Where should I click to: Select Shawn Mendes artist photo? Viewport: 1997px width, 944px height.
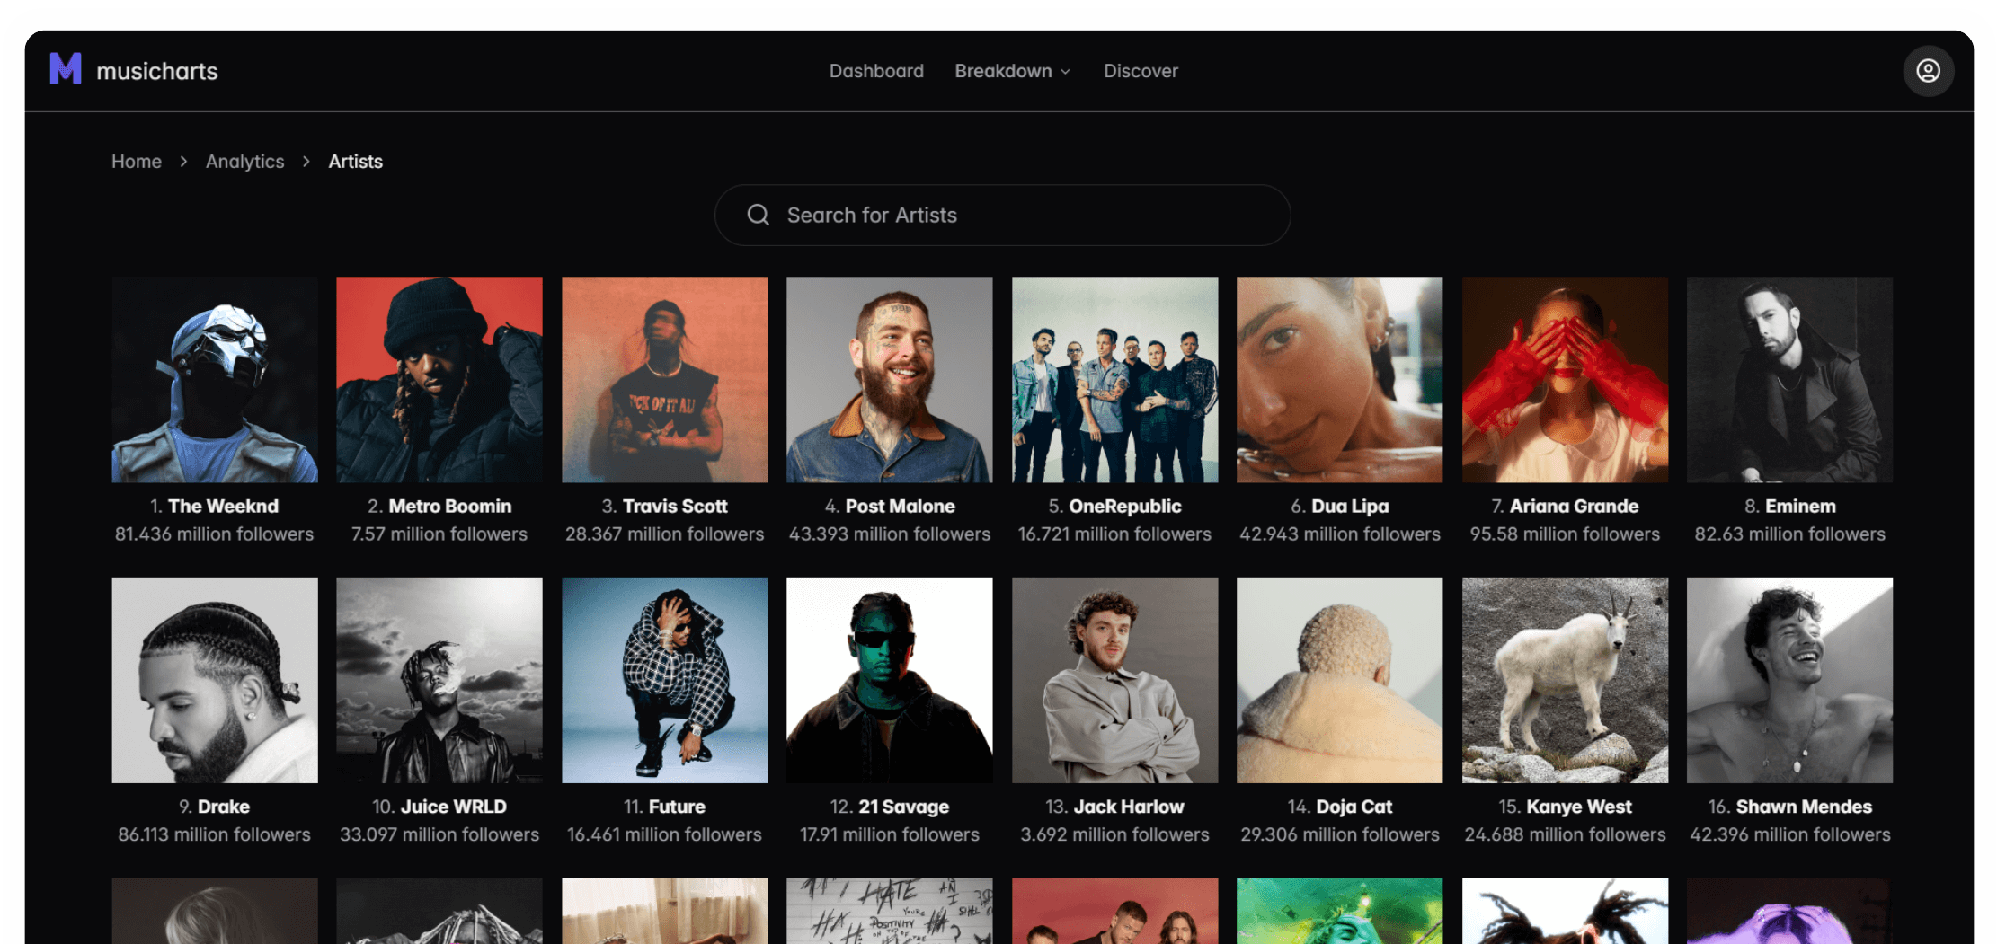1790,680
